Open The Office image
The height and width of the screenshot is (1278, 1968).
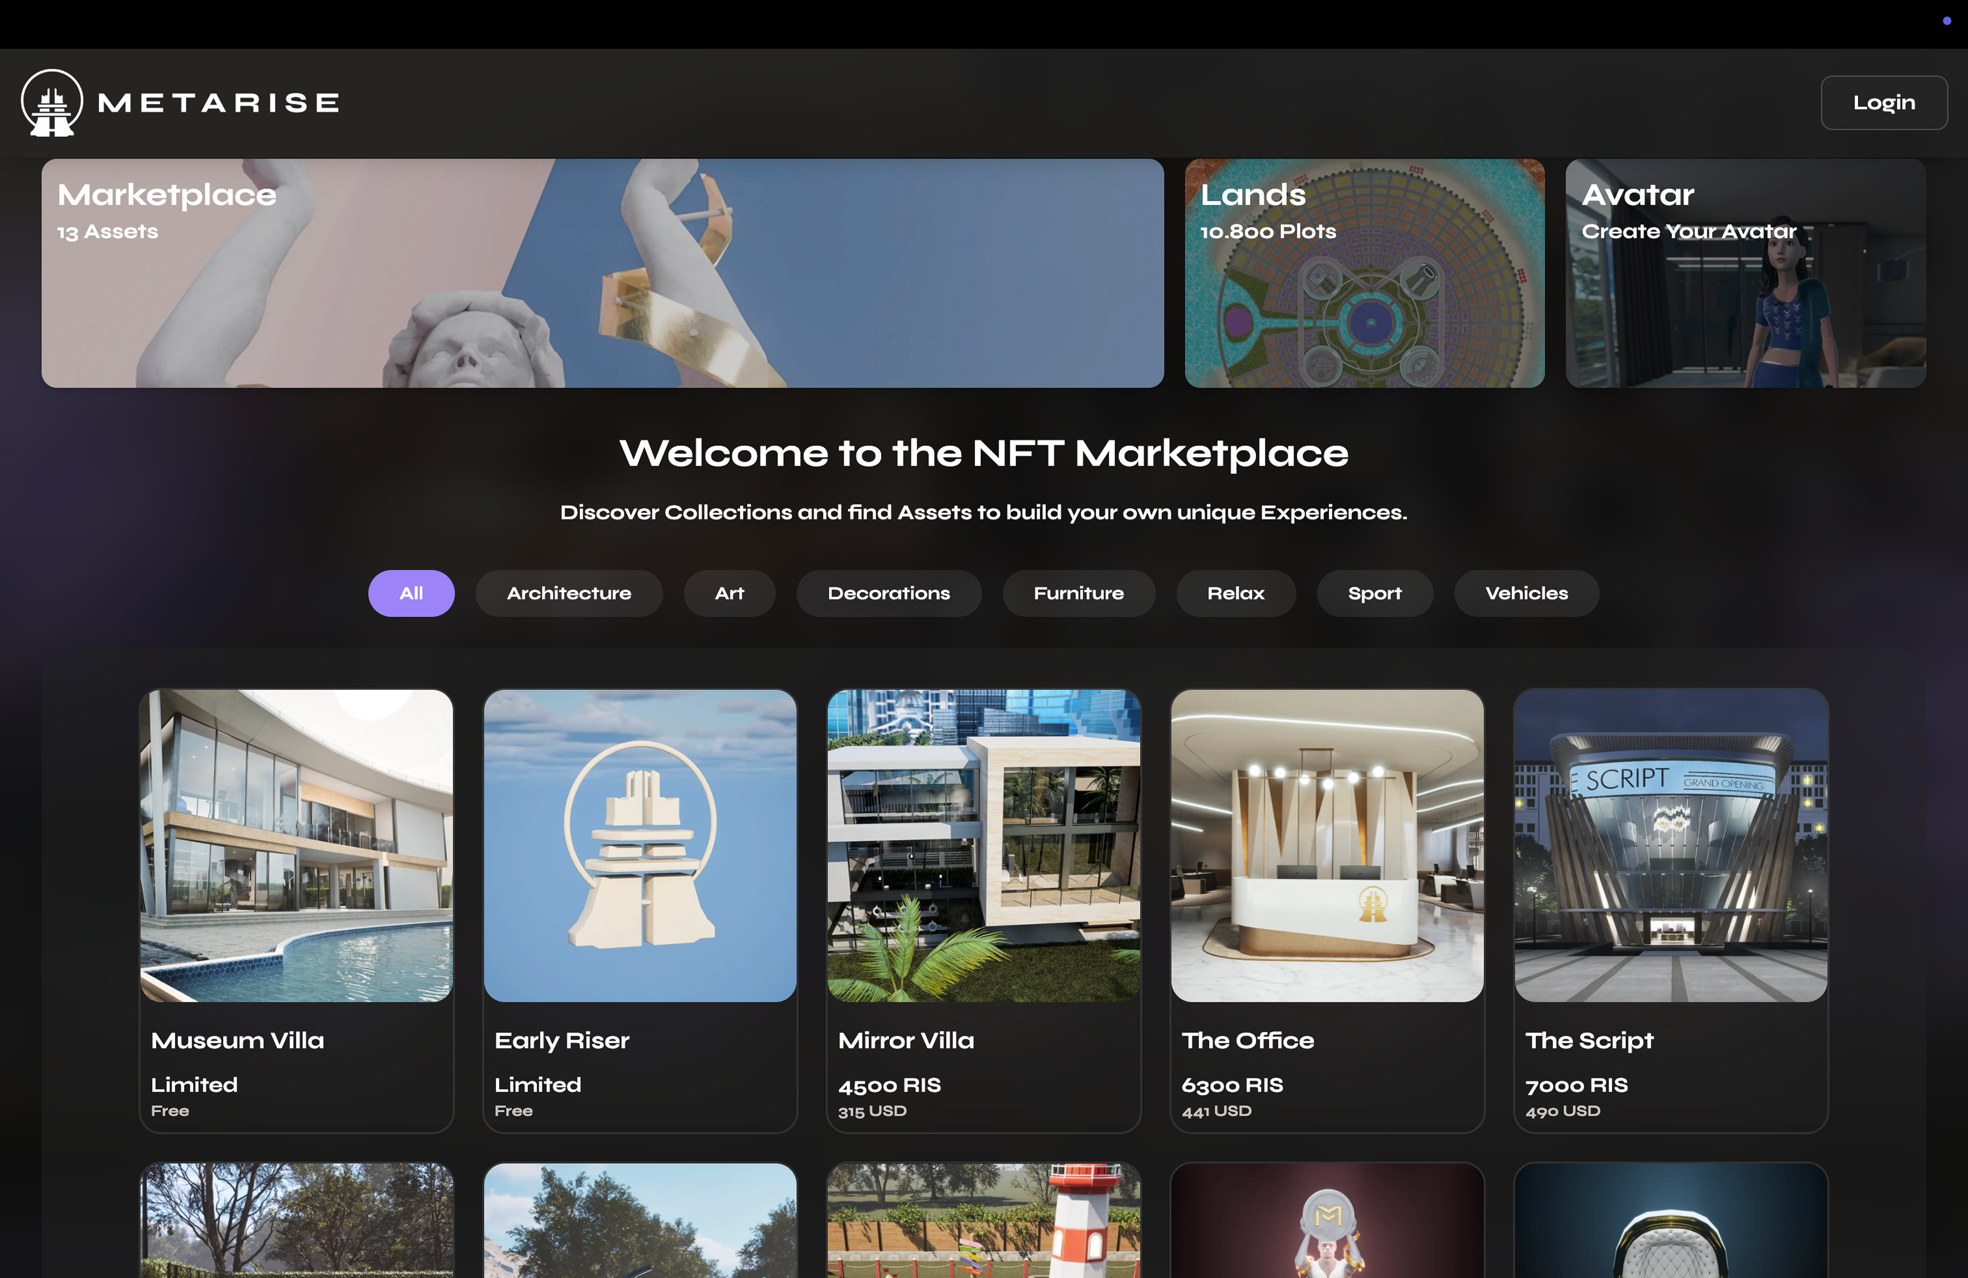(1327, 846)
